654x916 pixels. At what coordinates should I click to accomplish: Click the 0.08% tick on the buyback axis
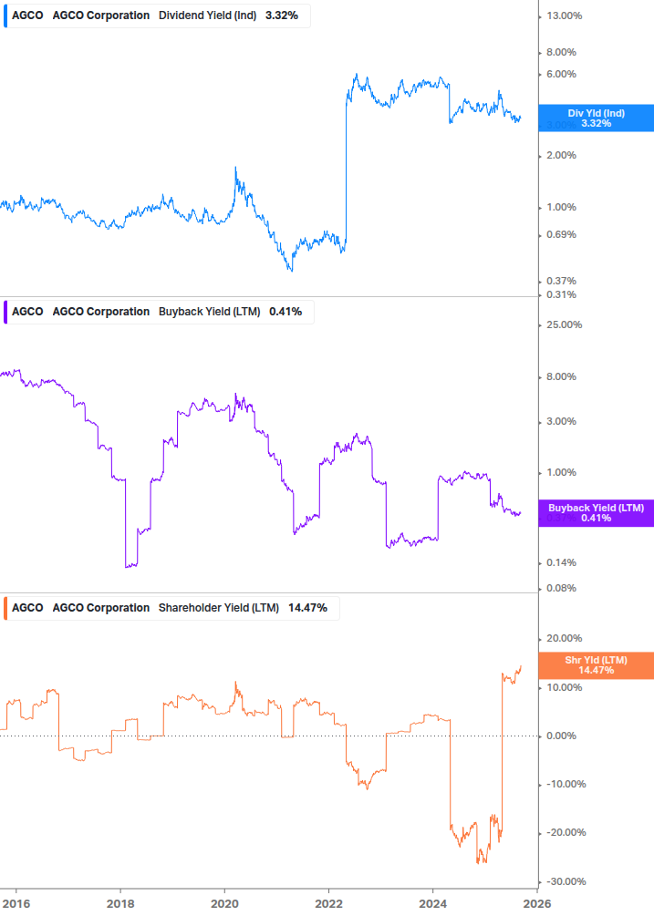pyautogui.click(x=561, y=588)
